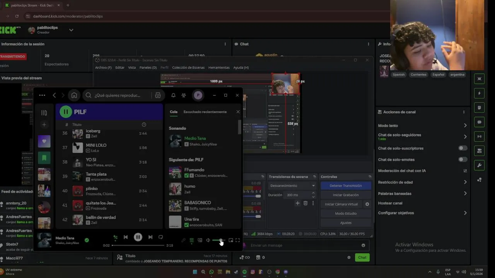Open the green bookmark episodes tile

44,158
